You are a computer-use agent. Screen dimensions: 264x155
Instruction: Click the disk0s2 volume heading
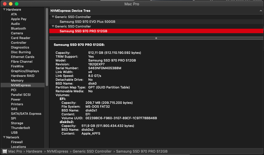(67, 122)
